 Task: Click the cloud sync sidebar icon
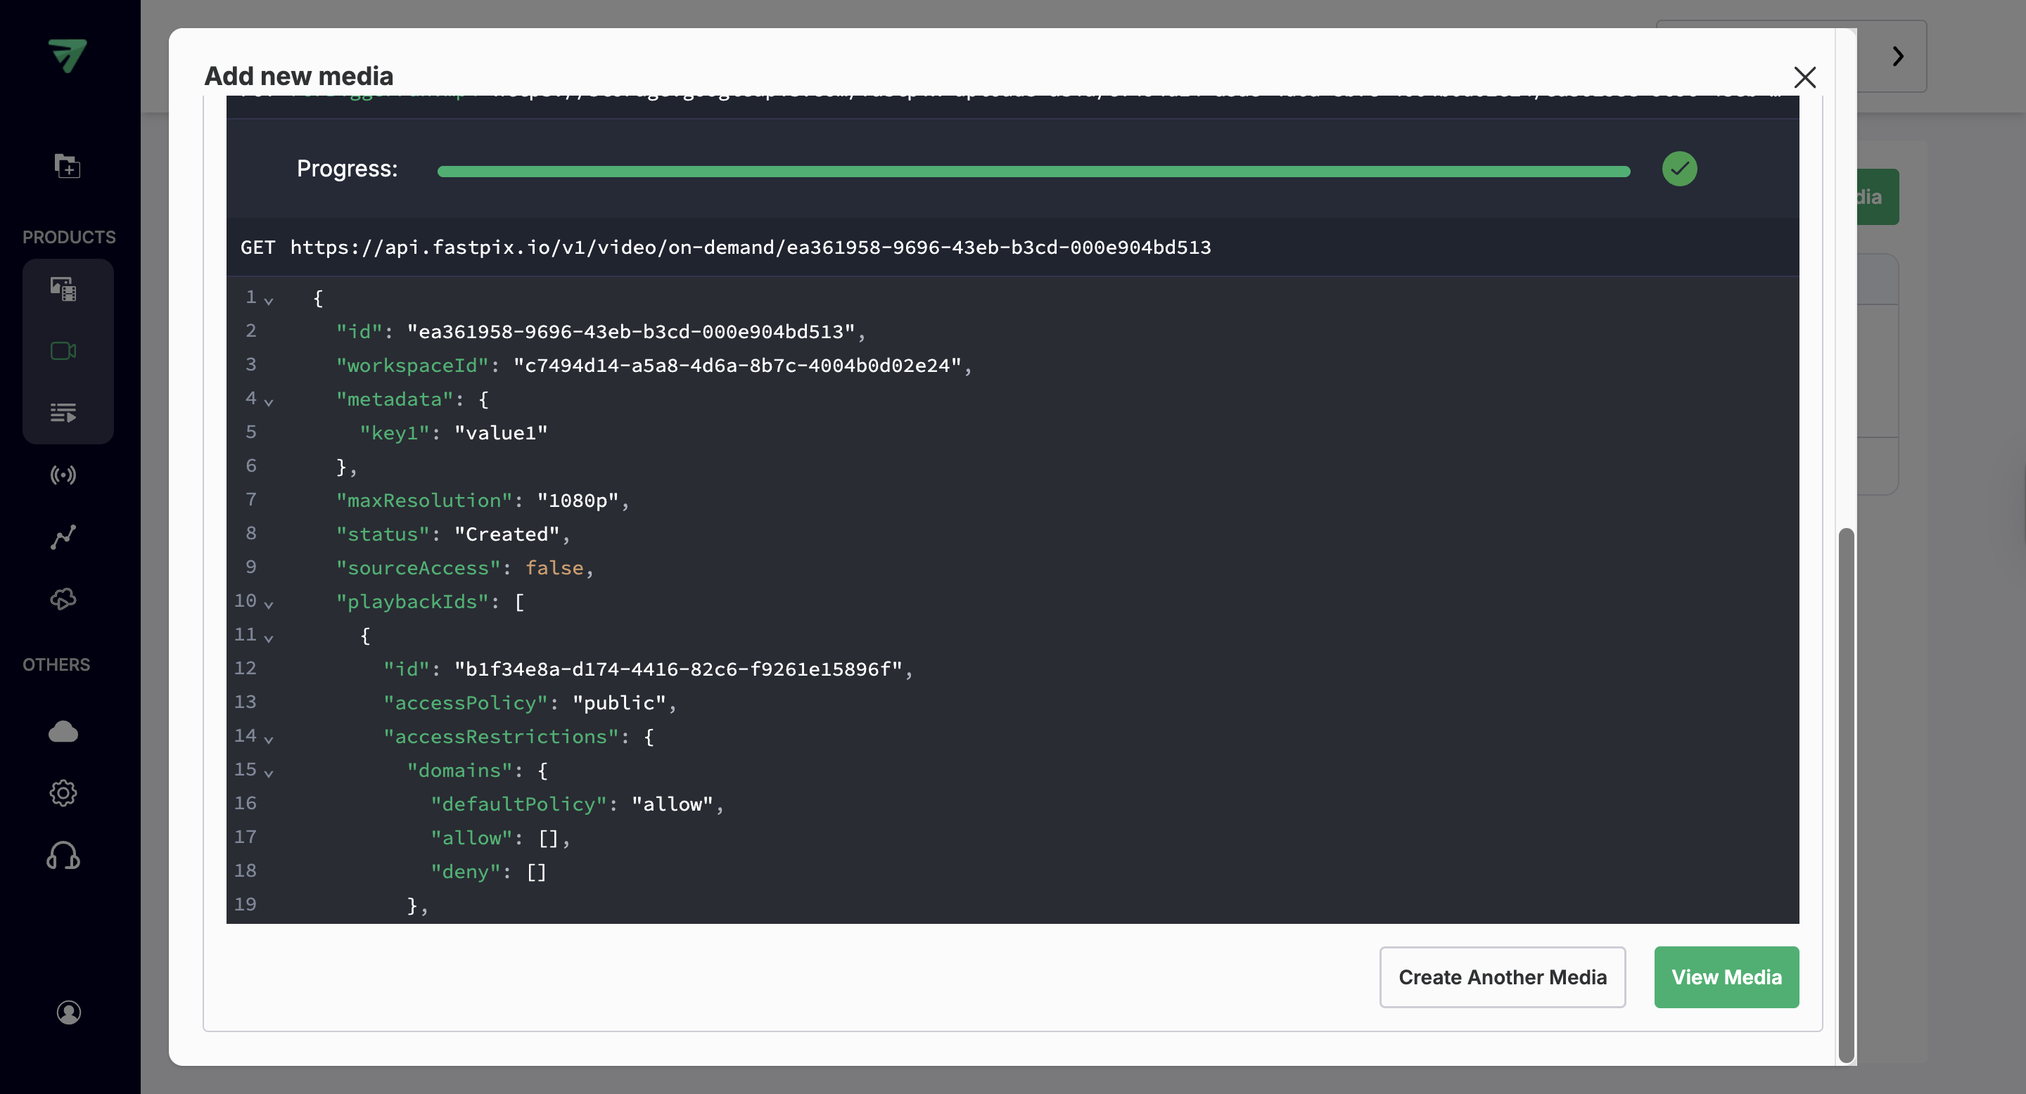[64, 600]
